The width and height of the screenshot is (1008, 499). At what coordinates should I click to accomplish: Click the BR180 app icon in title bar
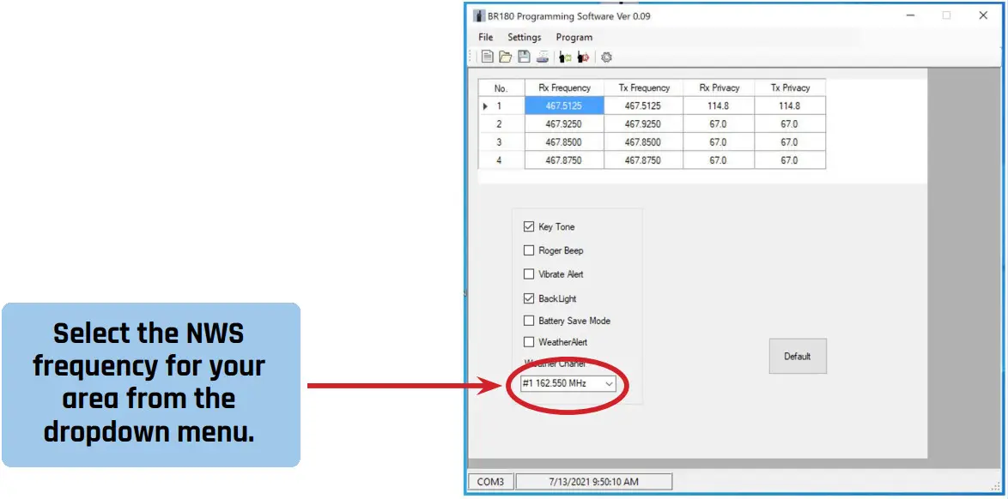(479, 15)
